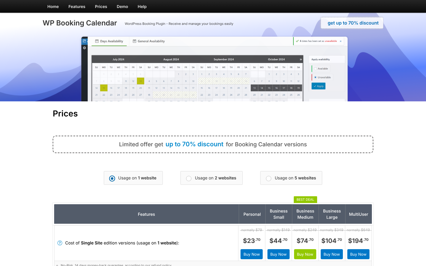
Task: Click the help question mark icon beside Cost of Single Site
Action: point(60,243)
